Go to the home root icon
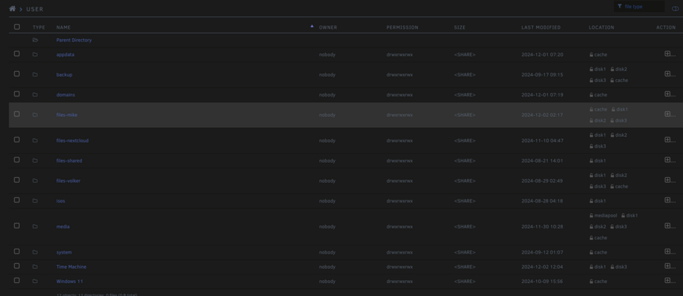Screen dimensions: 683x296 point(12,9)
